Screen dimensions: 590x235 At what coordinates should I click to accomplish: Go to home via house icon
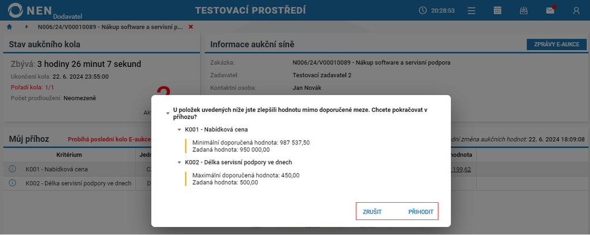(x=9, y=26)
